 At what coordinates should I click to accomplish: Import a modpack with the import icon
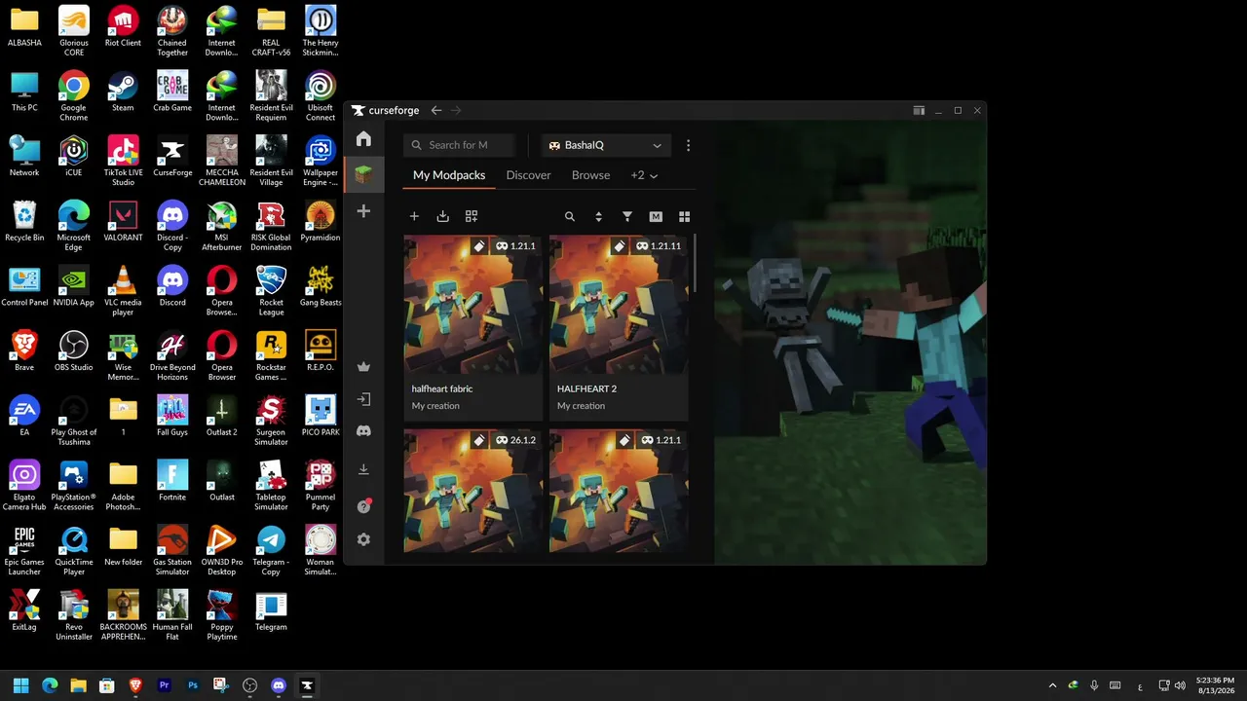[x=442, y=216]
